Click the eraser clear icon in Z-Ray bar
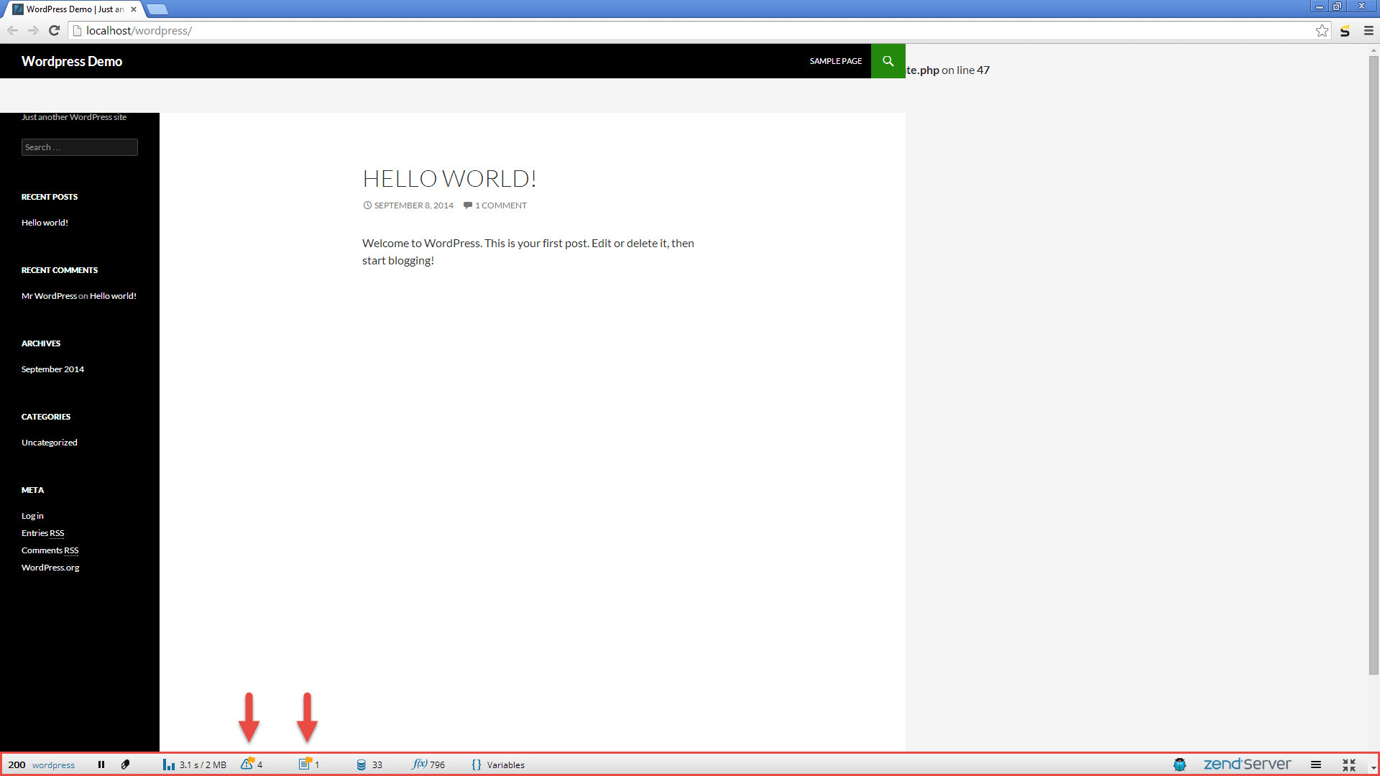 pyautogui.click(x=126, y=765)
